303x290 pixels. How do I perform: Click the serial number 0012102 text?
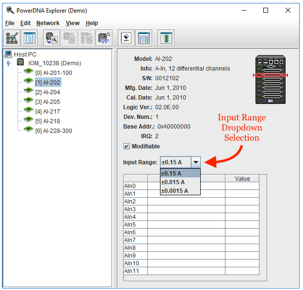pos(167,78)
